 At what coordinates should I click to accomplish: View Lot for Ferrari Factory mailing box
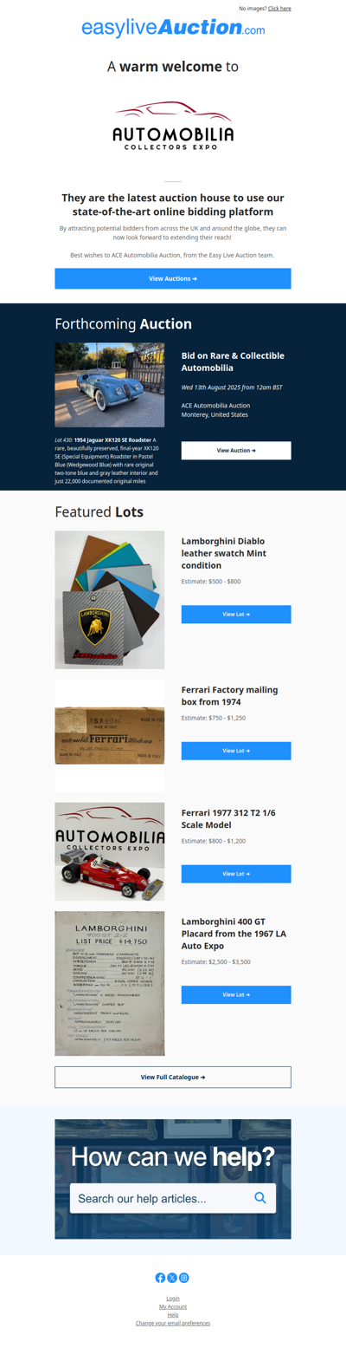pyautogui.click(x=236, y=751)
